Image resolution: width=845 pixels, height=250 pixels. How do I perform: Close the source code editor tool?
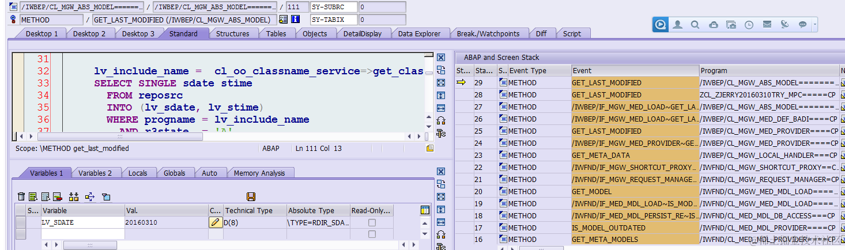[440, 58]
